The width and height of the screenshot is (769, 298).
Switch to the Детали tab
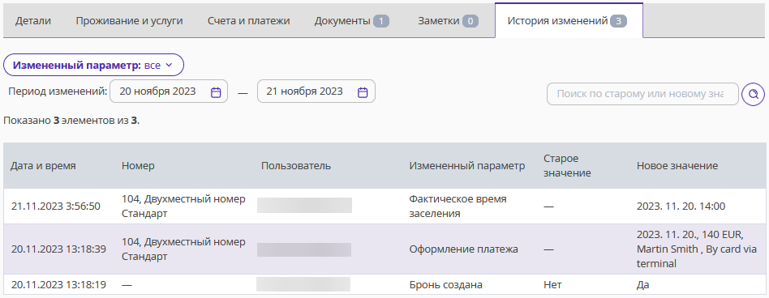coord(33,21)
